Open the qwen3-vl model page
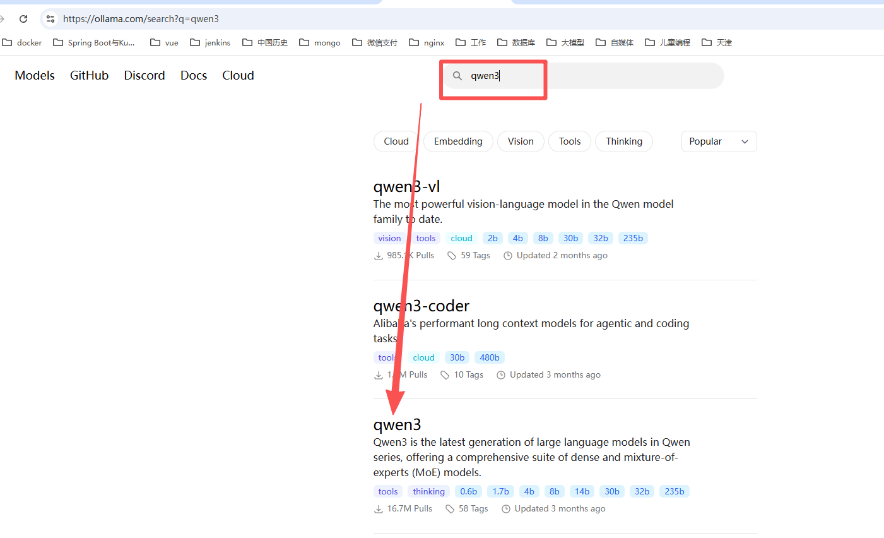 406,187
